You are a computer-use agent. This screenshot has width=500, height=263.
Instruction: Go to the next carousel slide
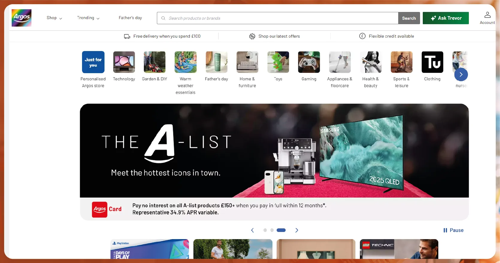(297, 230)
